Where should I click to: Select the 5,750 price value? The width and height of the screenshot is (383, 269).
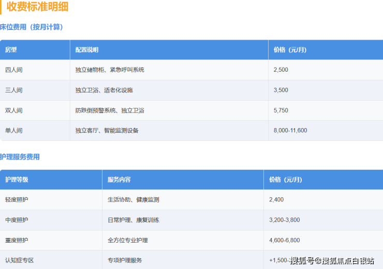coord(281,110)
